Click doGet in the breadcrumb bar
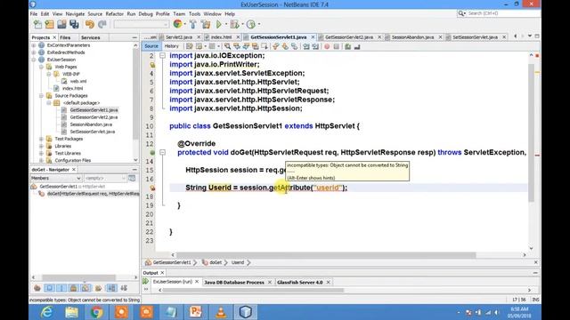Screen dimensions: 570x320 click(216, 262)
